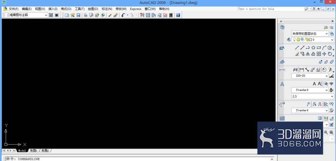Select the Rotate tool in dashboard
The width and height of the screenshot is (336, 161).
[330, 54]
